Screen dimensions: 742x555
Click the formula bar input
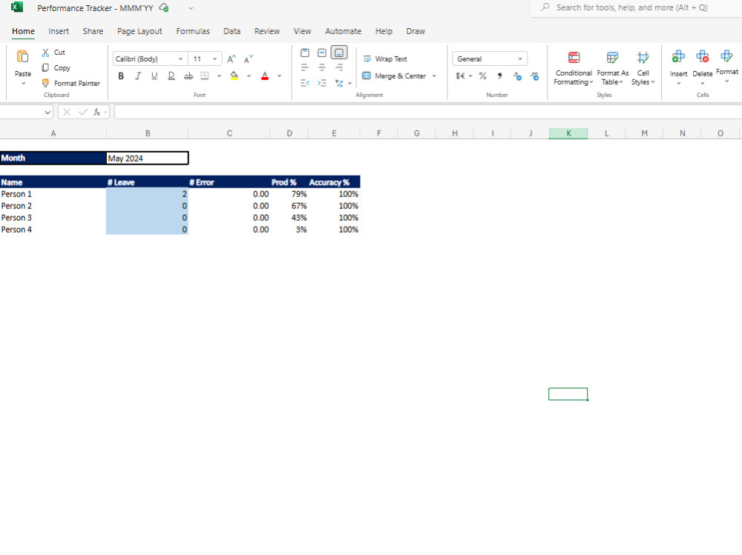point(428,112)
